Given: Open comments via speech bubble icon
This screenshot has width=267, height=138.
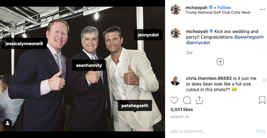Looking at the screenshot, I should tap(187, 101).
